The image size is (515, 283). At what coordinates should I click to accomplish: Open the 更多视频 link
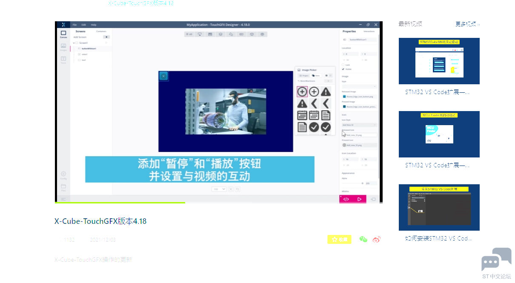pyautogui.click(x=467, y=24)
